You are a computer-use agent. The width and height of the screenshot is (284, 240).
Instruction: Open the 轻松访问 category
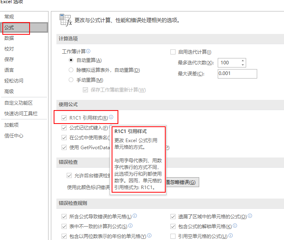coord(14,81)
